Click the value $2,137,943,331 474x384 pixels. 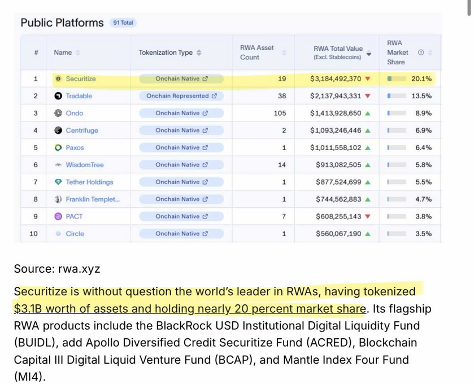click(x=336, y=96)
